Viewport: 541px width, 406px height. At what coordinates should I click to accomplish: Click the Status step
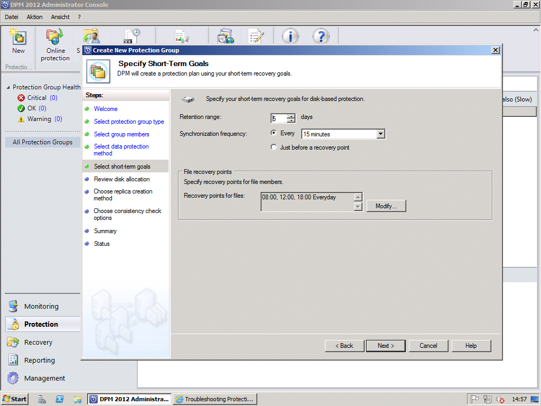pos(102,244)
